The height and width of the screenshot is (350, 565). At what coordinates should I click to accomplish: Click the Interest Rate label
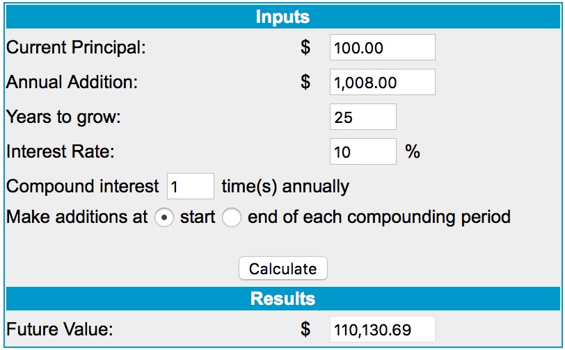pos(60,151)
